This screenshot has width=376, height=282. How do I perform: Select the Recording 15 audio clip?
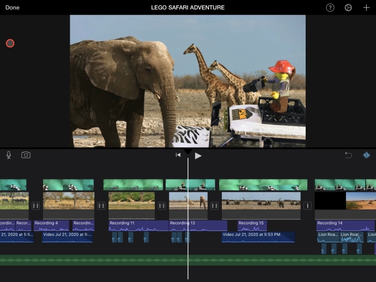coord(252,225)
